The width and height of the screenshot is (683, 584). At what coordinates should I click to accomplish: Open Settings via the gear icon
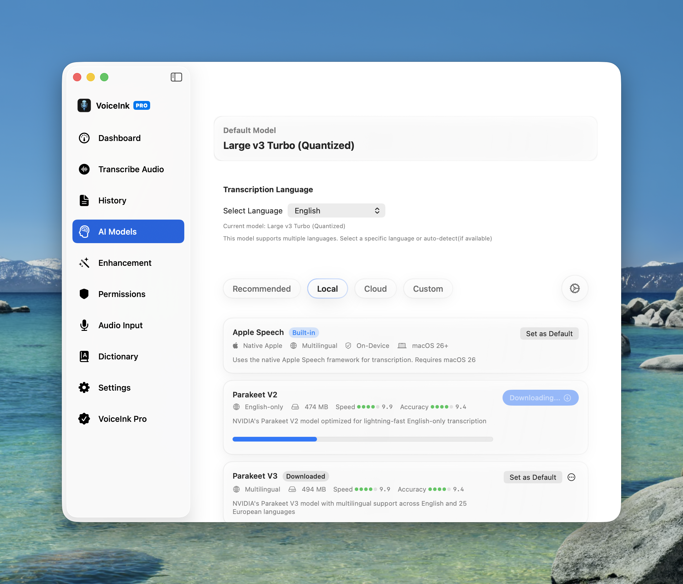tap(84, 387)
